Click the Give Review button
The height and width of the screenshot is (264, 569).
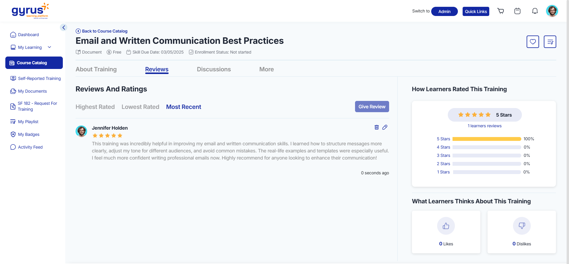coord(372,107)
